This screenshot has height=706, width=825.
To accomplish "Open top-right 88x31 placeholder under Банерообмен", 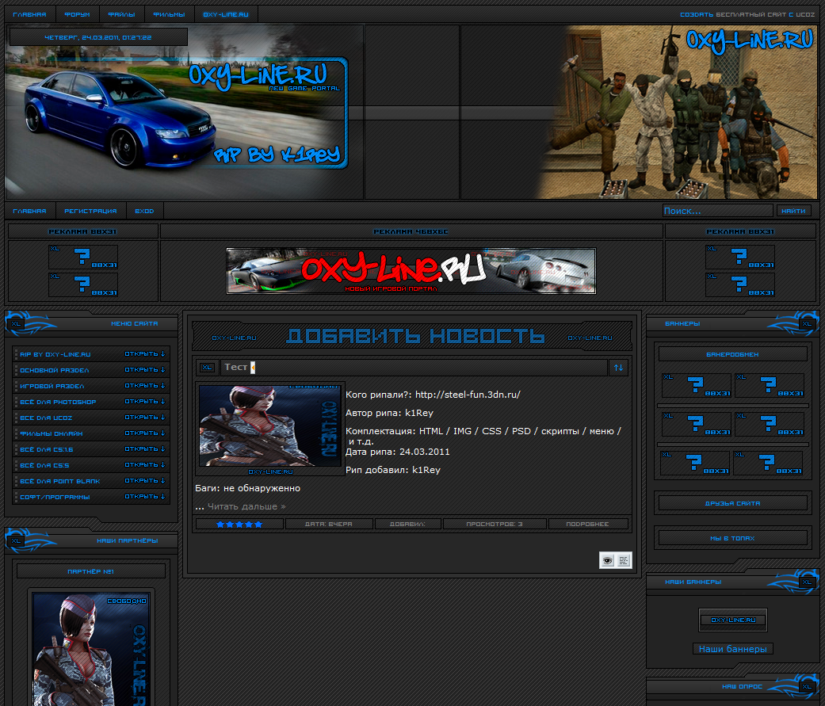I will click(x=770, y=386).
